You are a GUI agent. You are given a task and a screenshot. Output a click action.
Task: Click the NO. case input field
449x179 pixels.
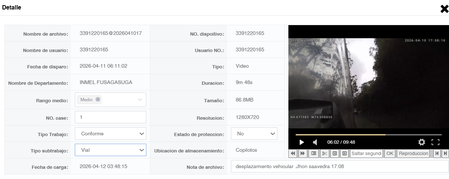coord(111,117)
